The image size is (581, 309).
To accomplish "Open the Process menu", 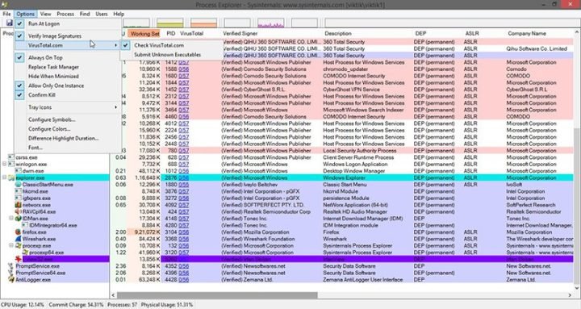I will click(x=65, y=14).
